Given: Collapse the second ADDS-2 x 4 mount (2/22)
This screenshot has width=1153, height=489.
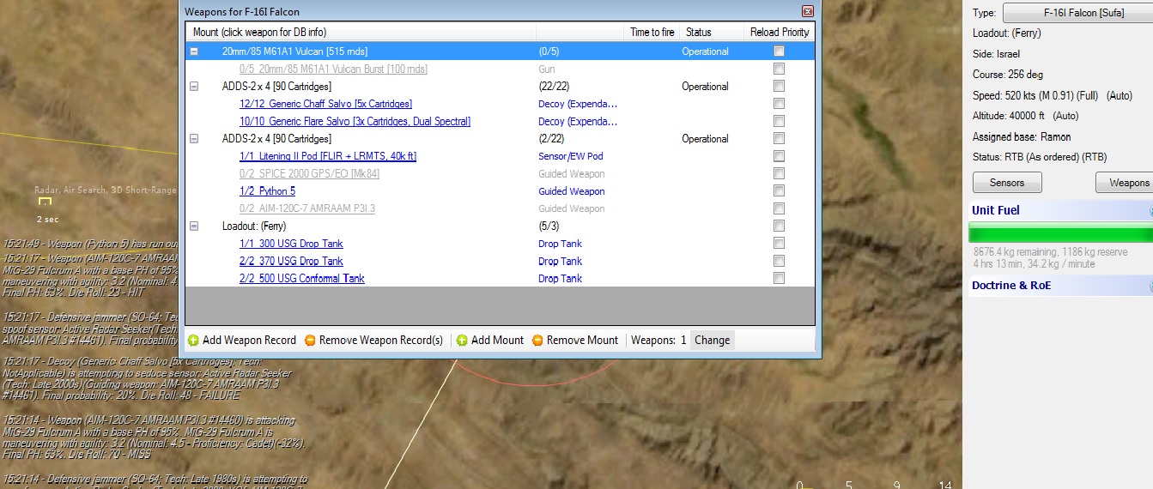Looking at the screenshot, I should (194, 139).
